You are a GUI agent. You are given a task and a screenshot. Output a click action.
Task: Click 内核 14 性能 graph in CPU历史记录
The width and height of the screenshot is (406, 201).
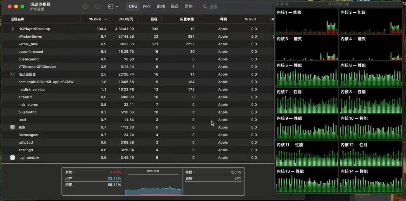[370, 180]
